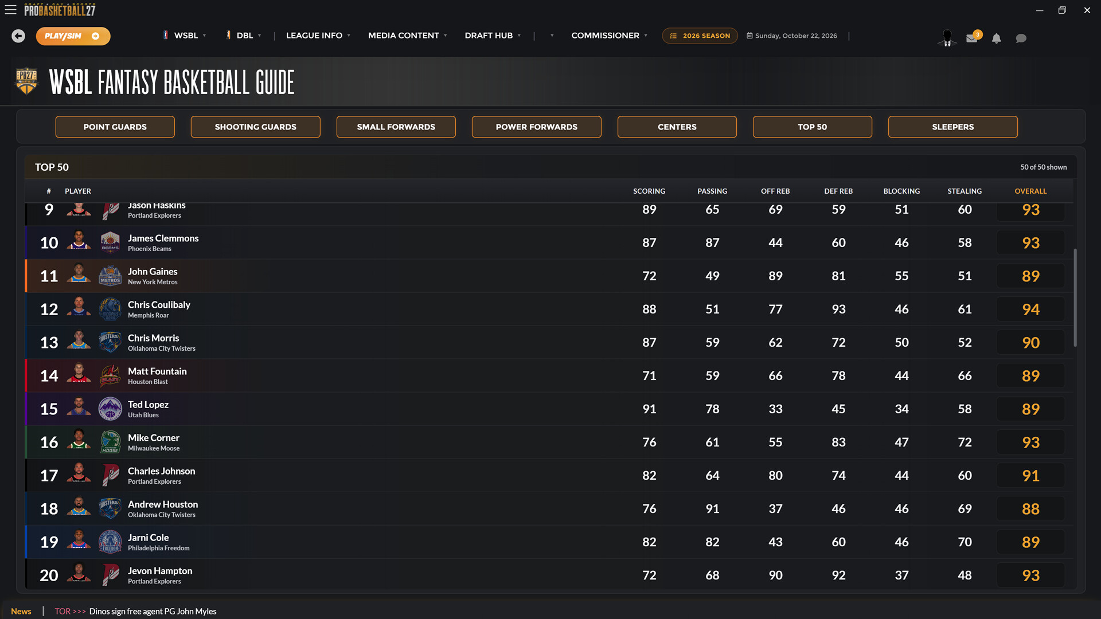Image resolution: width=1101 pixels, height=619 pixels.
Task: Switch to Sleepers tab
Action: tap(952, 127)
